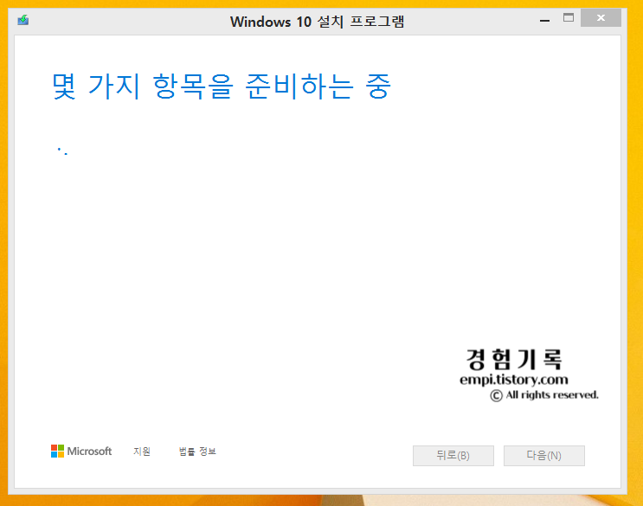Viewport: 643px width, 506px height.
Task: Maximize the Windows 10 setup window
Action: tap(569, 17)
